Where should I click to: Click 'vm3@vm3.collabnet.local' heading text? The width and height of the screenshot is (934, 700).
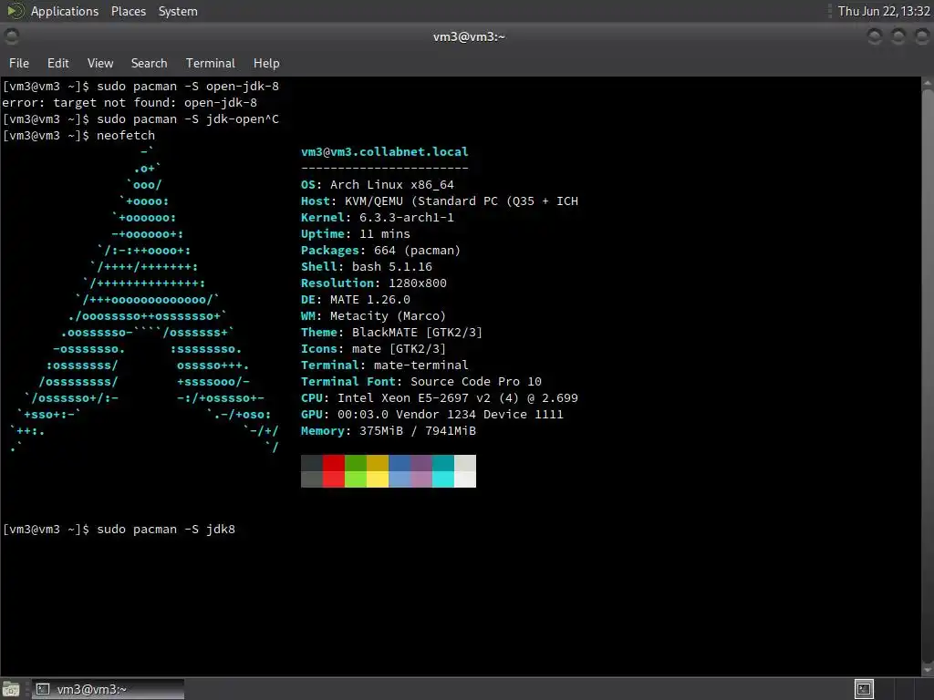pos(384,152)
